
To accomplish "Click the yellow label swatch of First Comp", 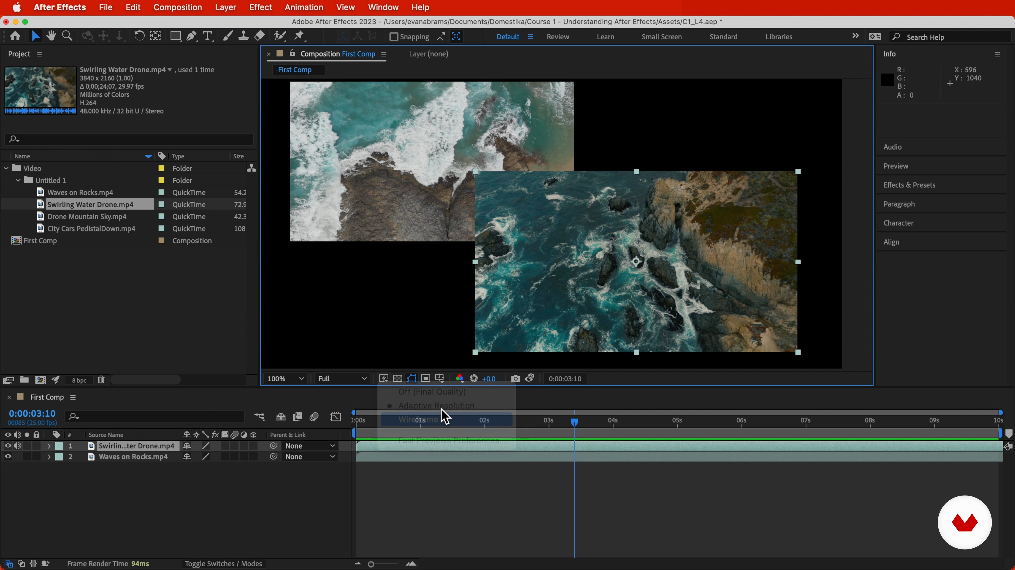I will [161, 241].
